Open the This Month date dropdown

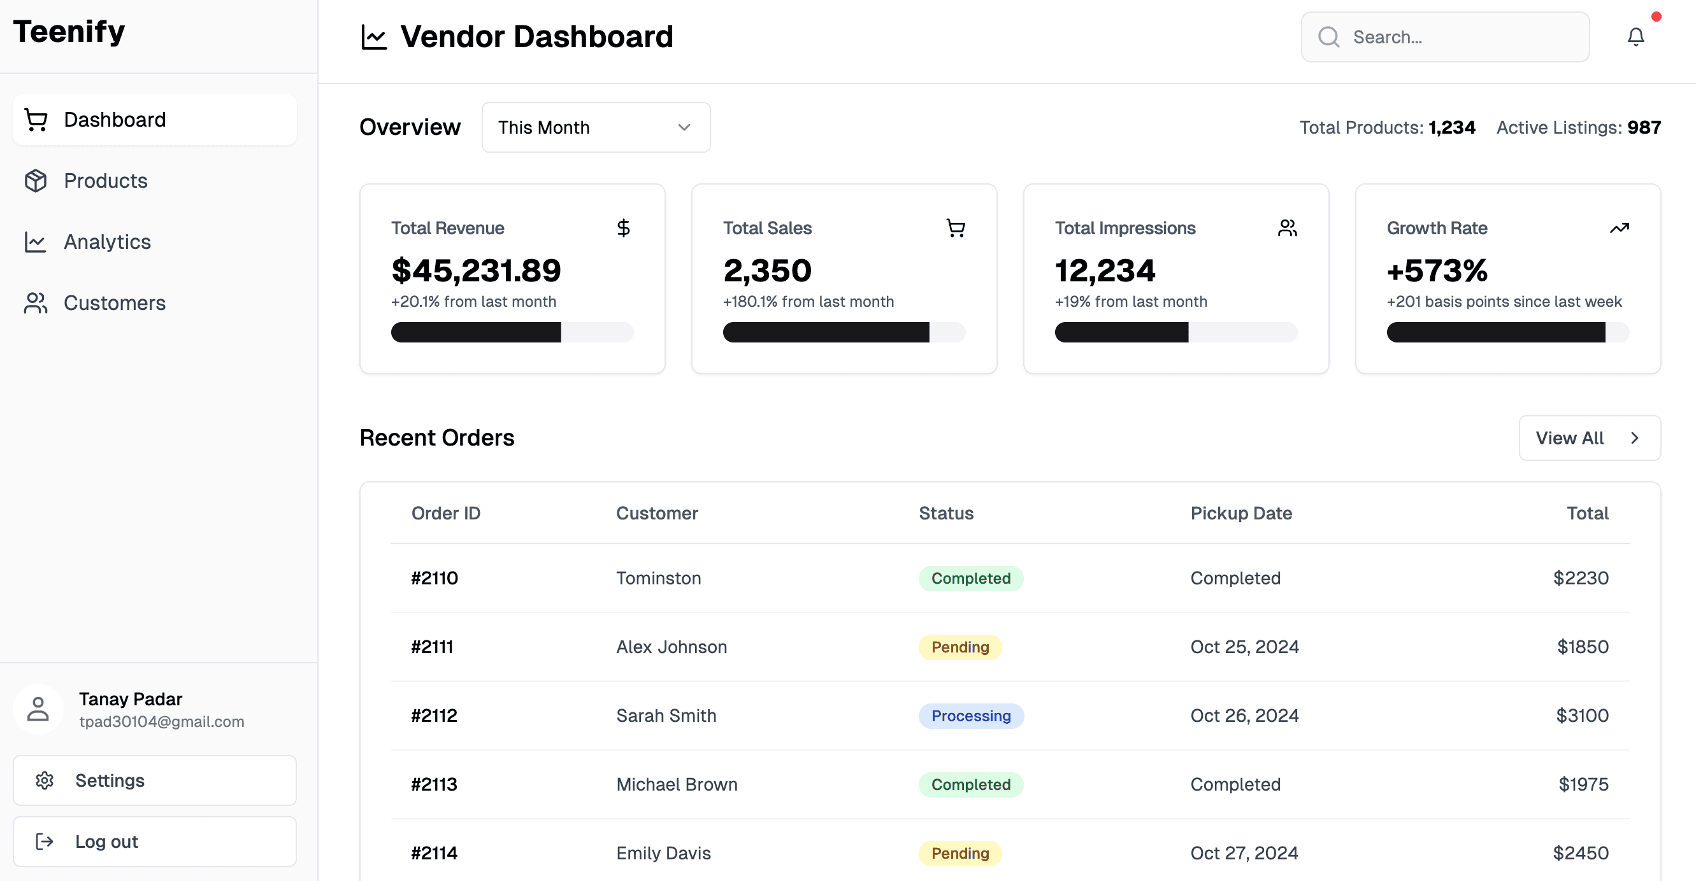[x=594, y=127]
